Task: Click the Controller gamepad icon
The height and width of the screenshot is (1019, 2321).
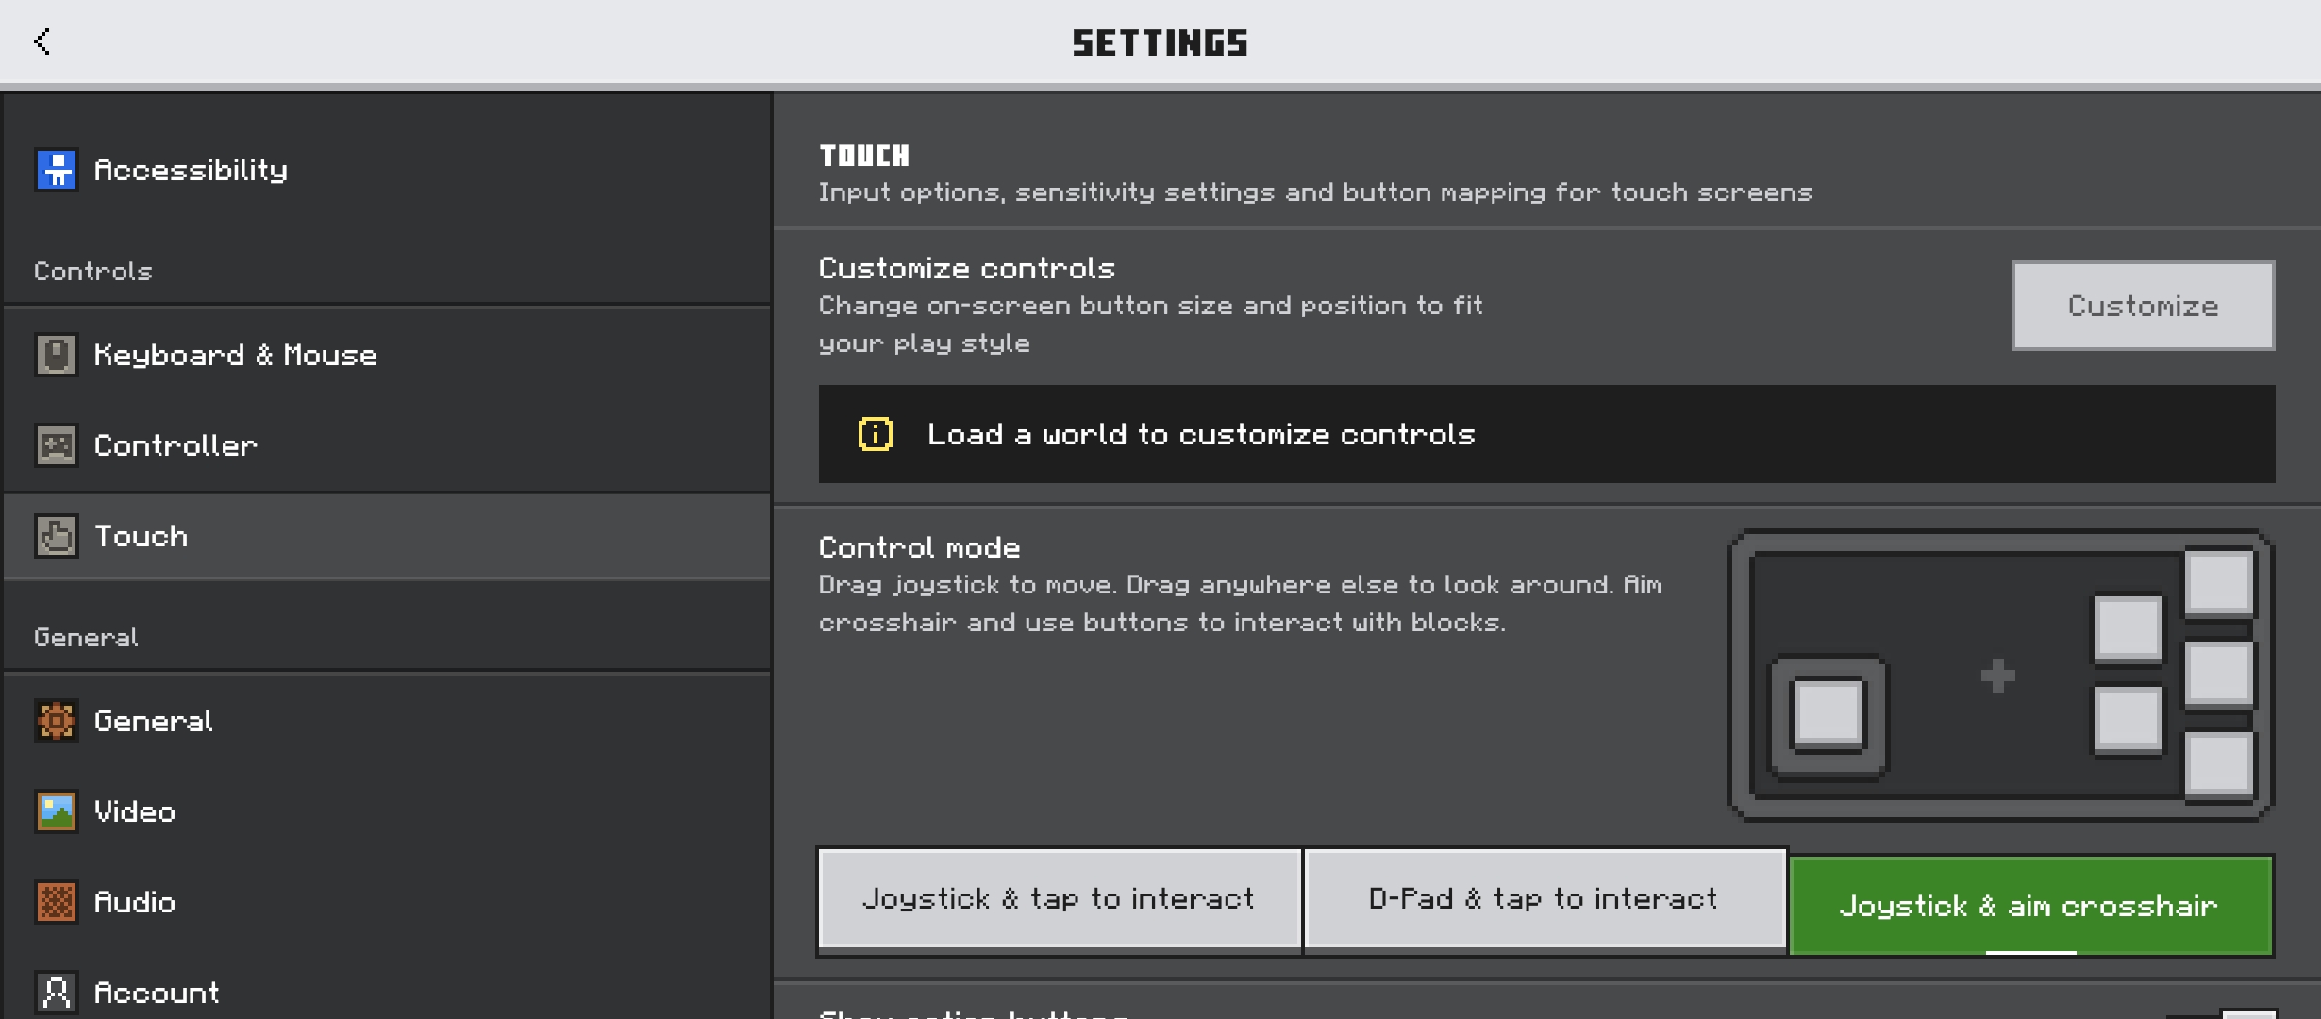Action: 57,445
